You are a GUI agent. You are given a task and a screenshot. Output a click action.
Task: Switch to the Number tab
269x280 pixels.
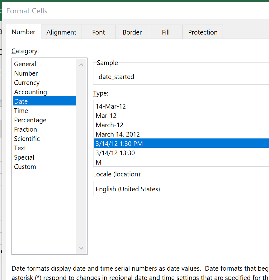coord(23,32)
